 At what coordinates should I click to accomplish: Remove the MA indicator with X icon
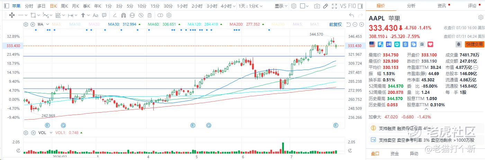tap(33, 24)
